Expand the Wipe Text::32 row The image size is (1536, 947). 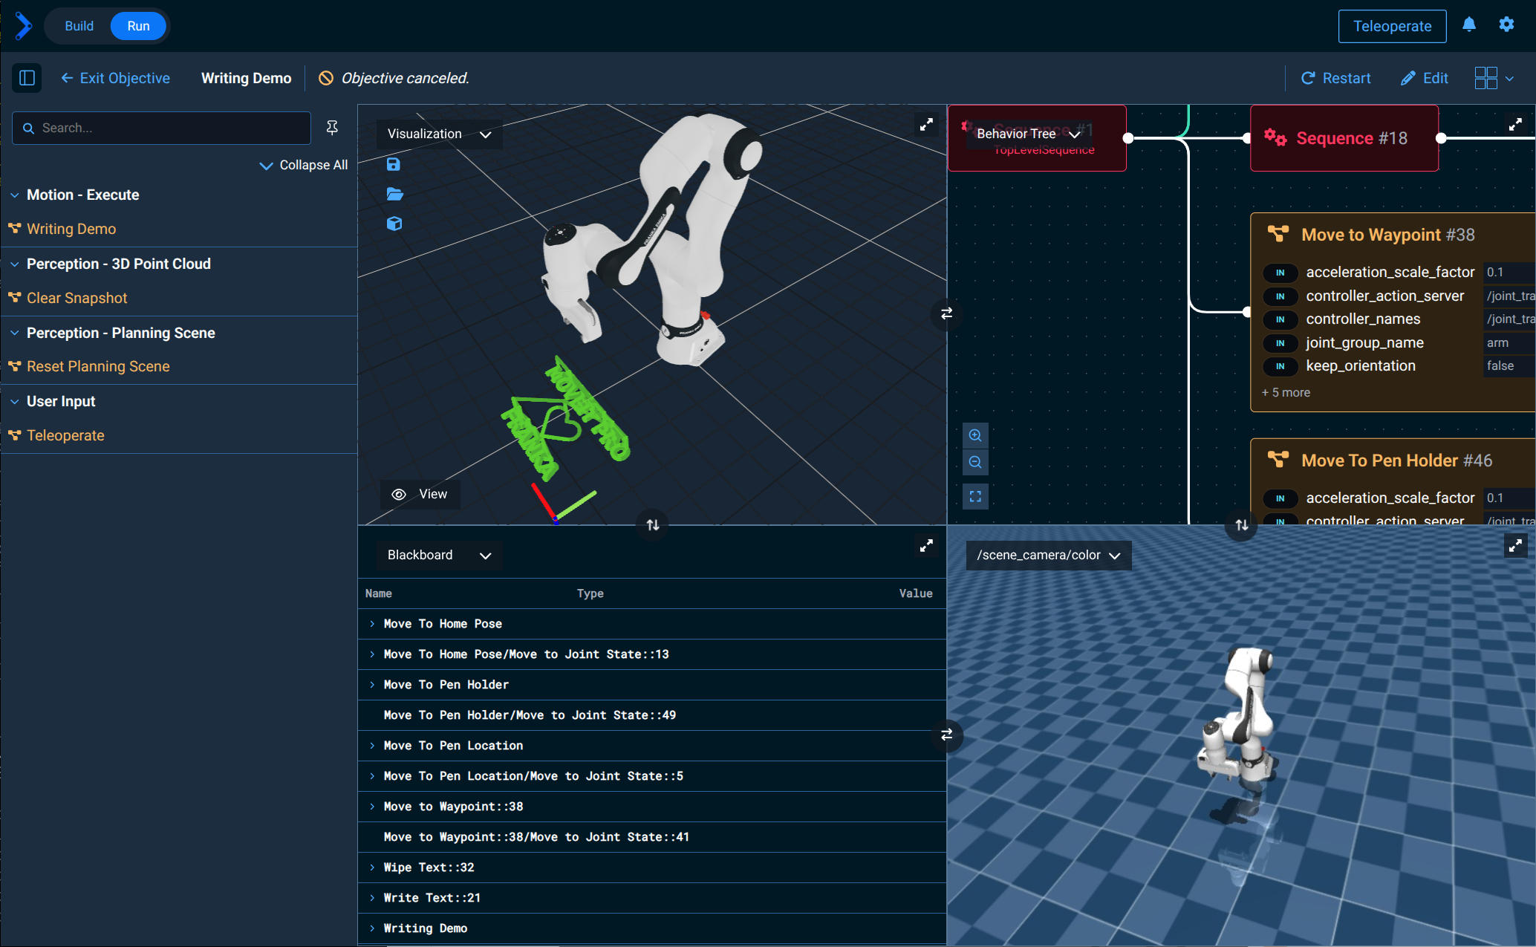(x=372, y=868)
